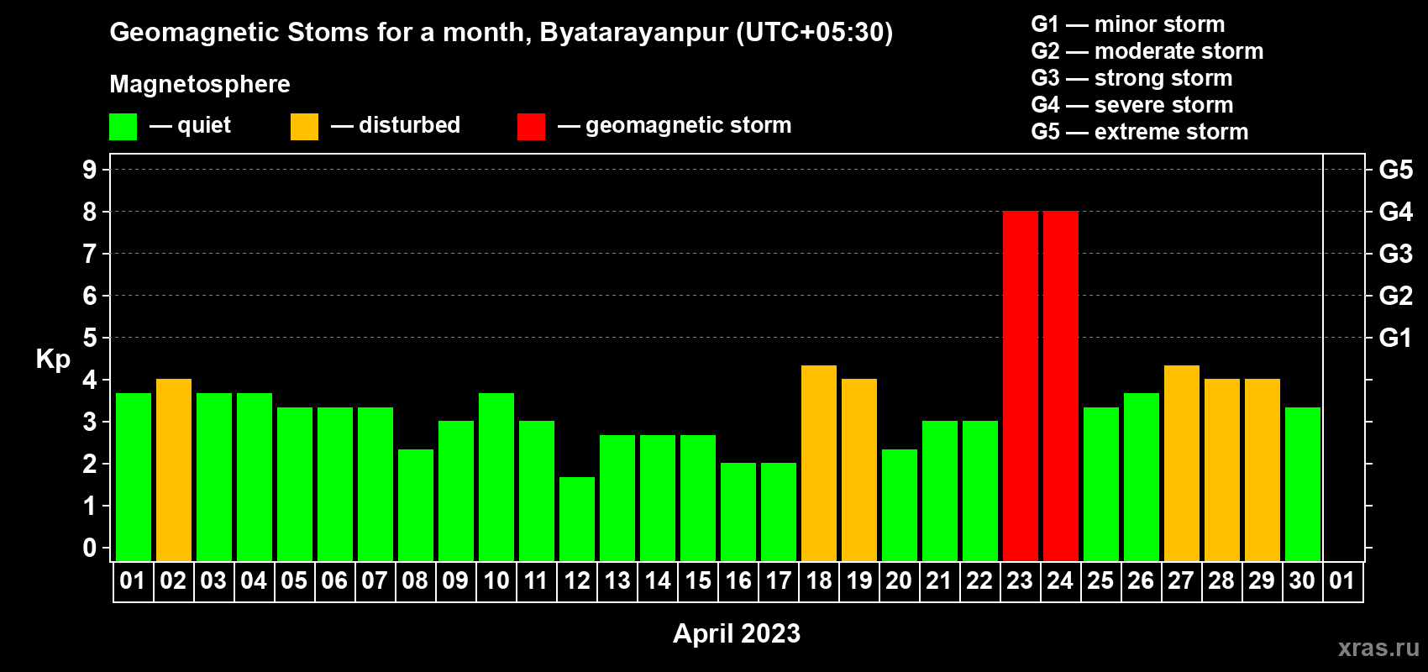Click the green quiet legend swatch

(x=123, y=126)
